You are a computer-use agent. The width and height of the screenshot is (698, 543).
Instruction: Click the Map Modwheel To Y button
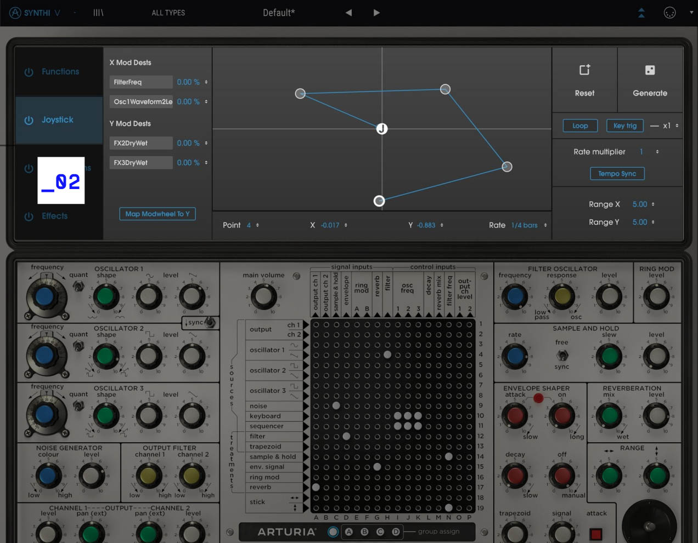point(157,214)
